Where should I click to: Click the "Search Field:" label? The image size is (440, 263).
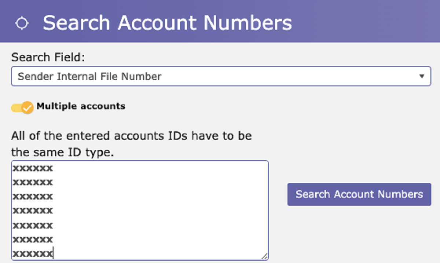click(48, 57)
